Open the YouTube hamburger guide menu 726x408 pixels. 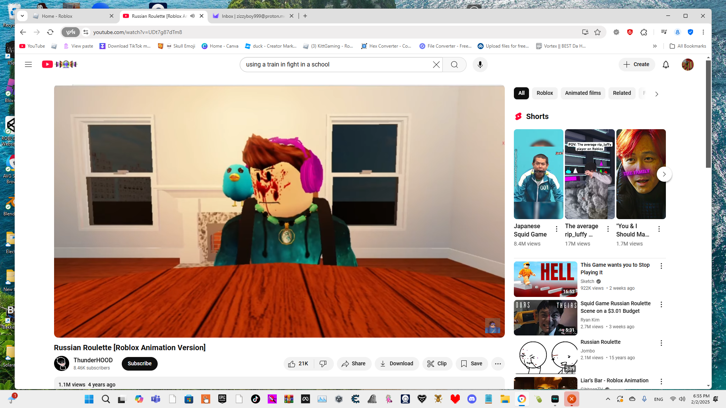tap(28, 65)
